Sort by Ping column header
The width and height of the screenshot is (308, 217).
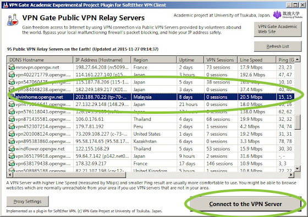click(285, 60)
